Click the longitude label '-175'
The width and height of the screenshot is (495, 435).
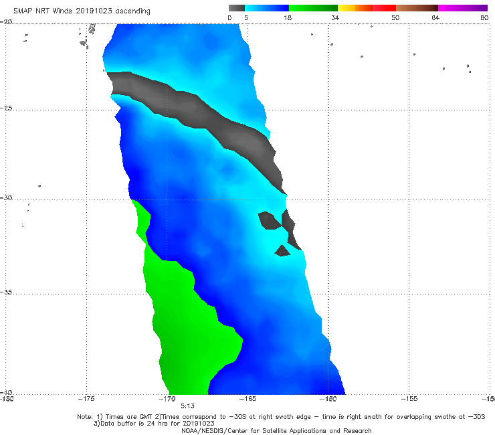click(86, 399)
